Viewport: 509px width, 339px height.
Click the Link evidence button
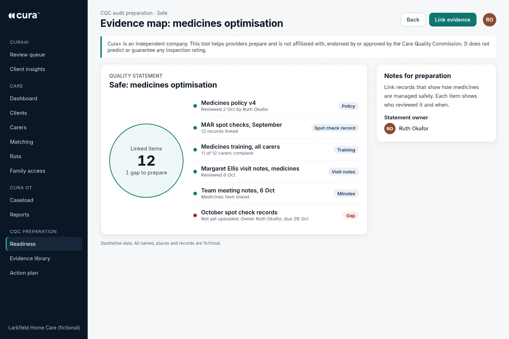[452, 20]
